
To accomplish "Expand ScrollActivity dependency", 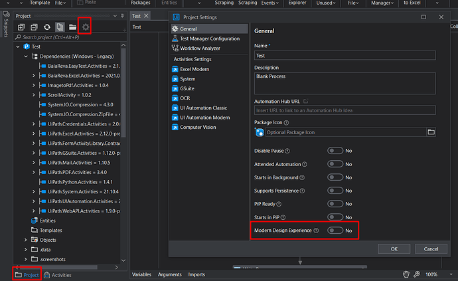I will [34, 95].
